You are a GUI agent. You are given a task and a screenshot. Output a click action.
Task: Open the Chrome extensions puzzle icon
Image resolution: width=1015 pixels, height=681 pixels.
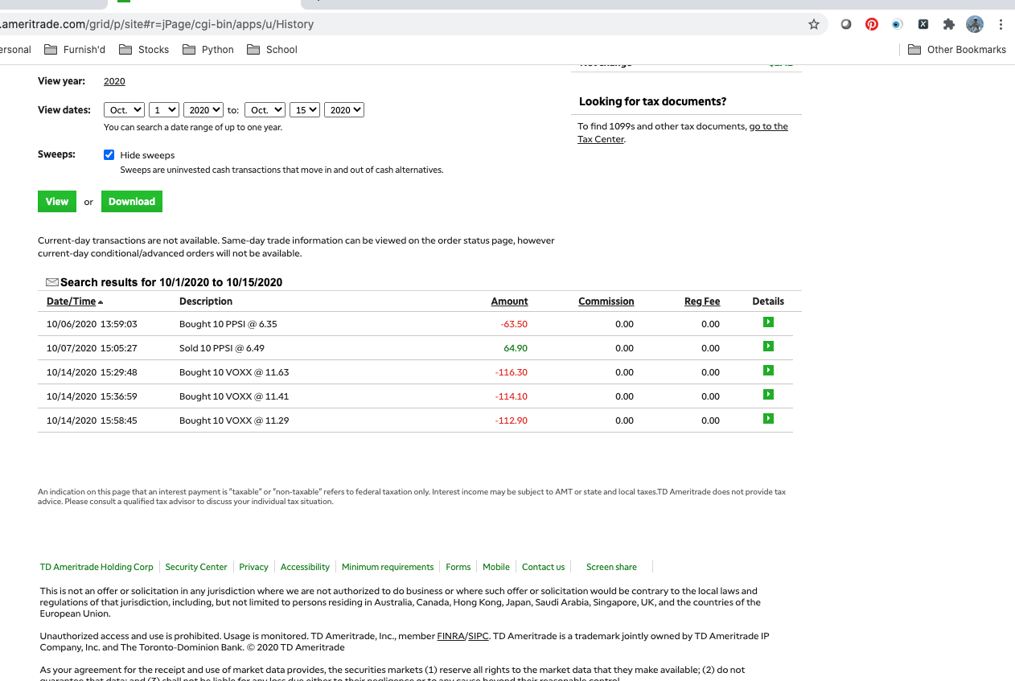948,24
